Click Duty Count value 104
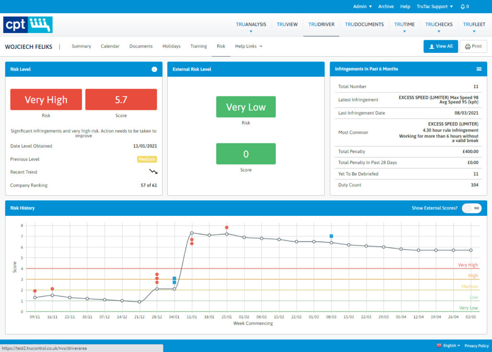492x352 pixels. tap(474, 185)
